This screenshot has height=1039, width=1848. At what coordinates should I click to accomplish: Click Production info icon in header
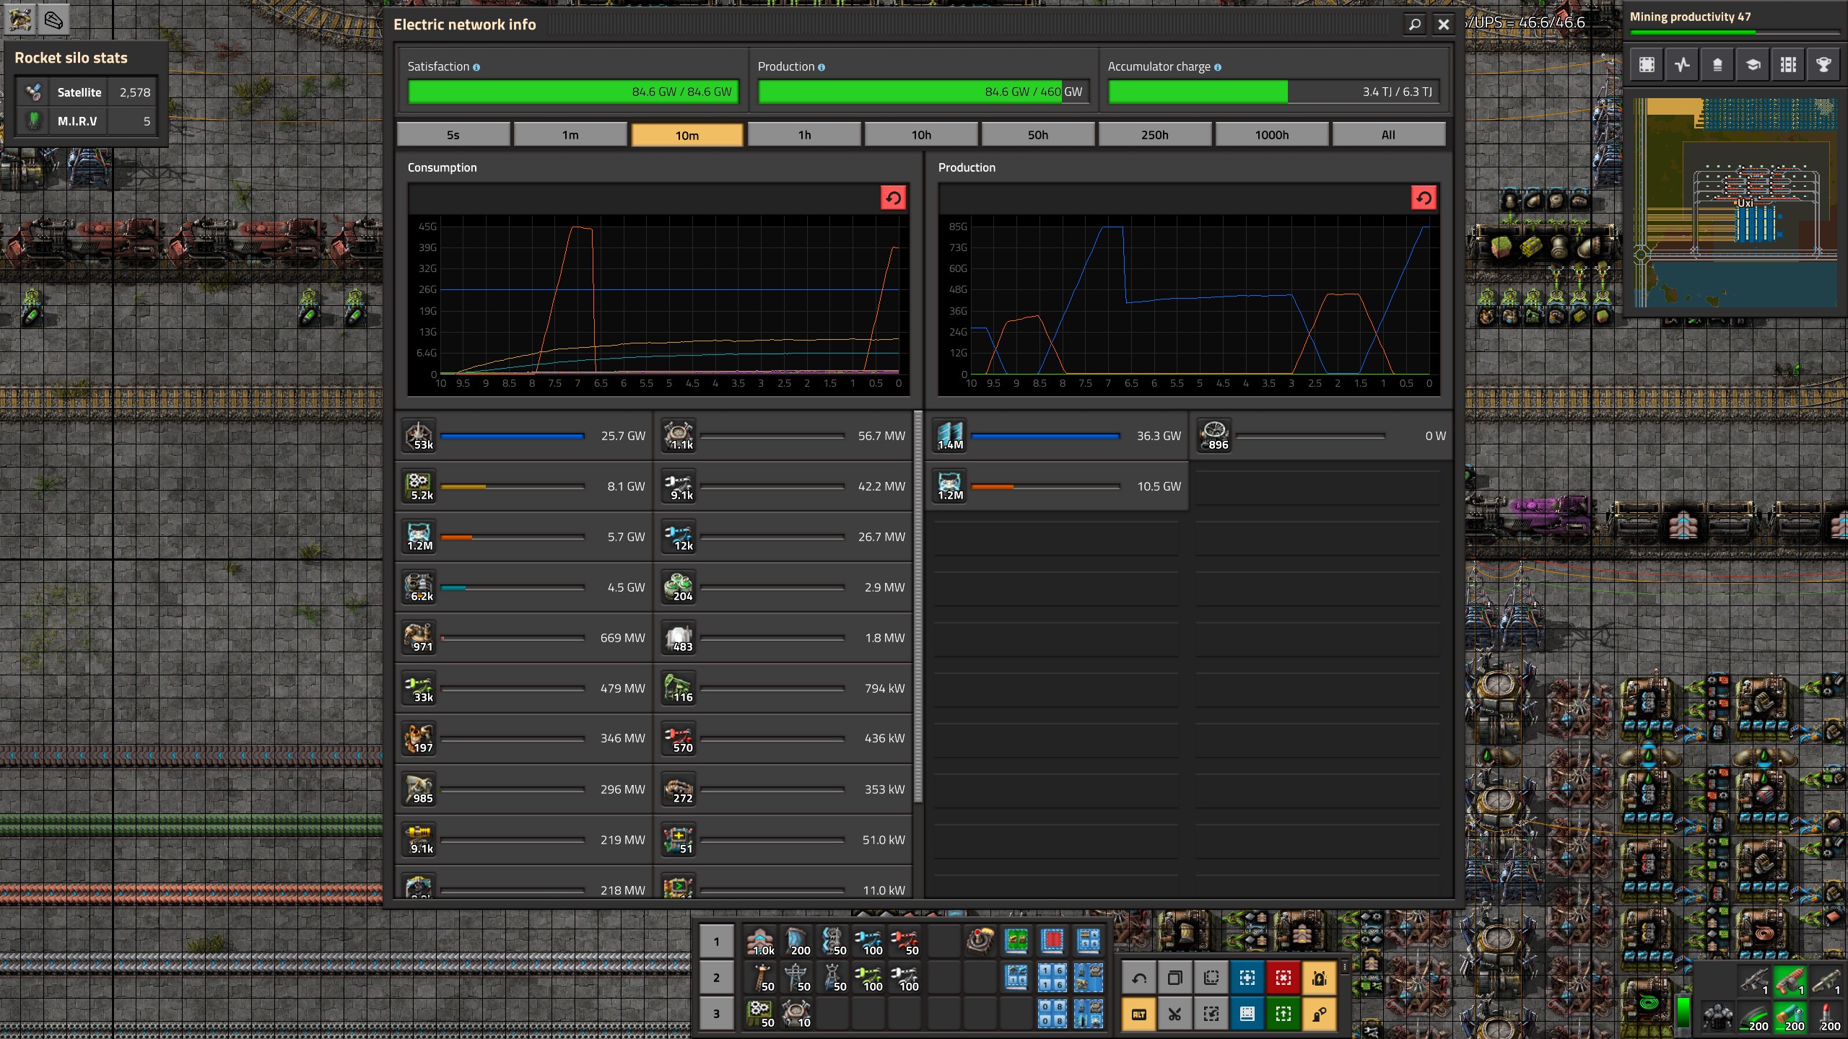click(x=821, y=67)
